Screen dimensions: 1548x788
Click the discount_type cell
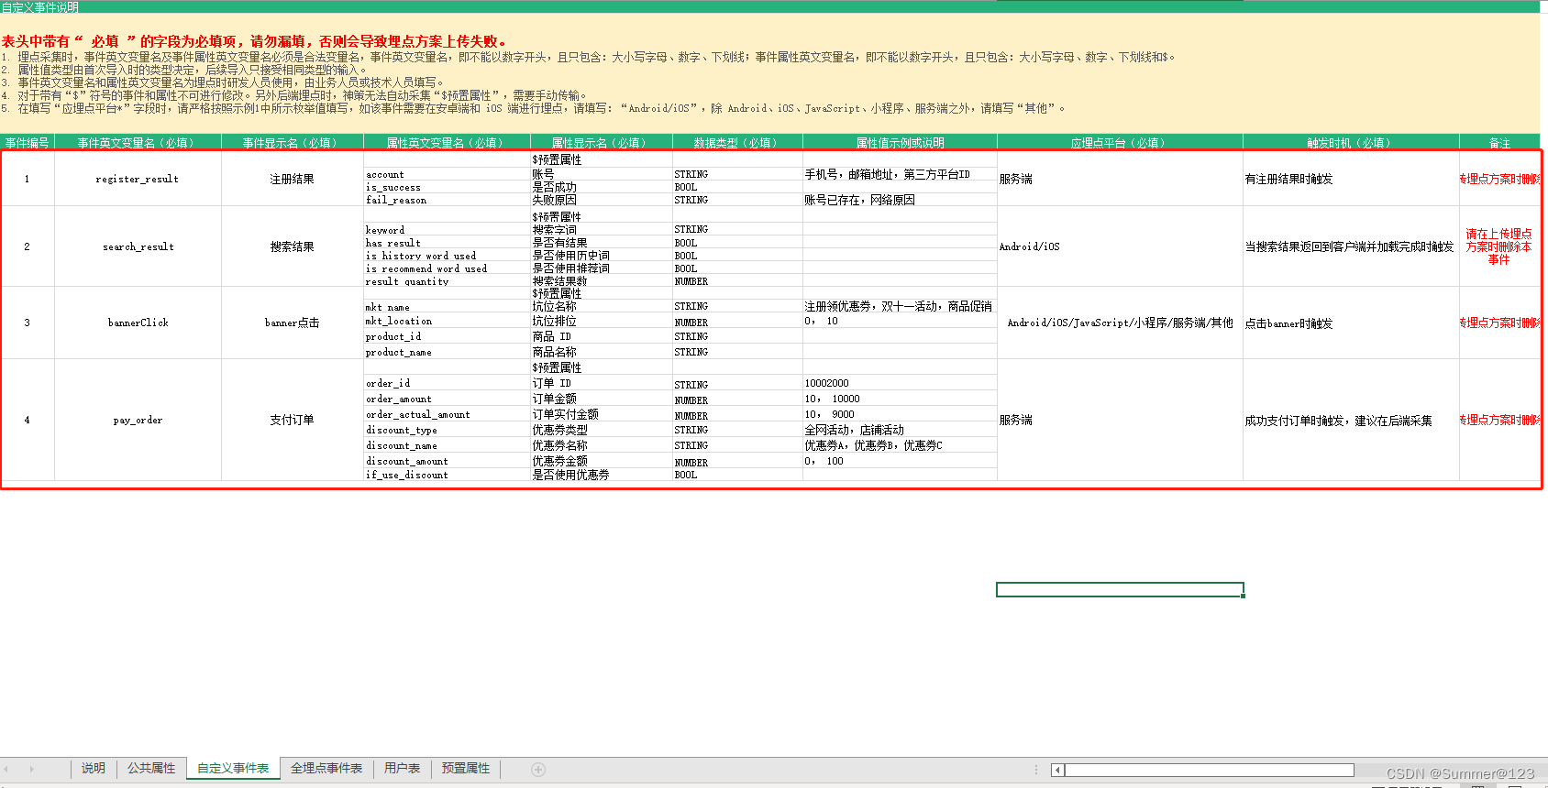447,430
